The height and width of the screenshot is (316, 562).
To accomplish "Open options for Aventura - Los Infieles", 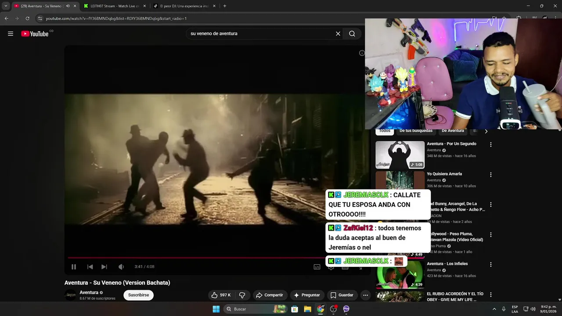I will click(x=491, y=265).
